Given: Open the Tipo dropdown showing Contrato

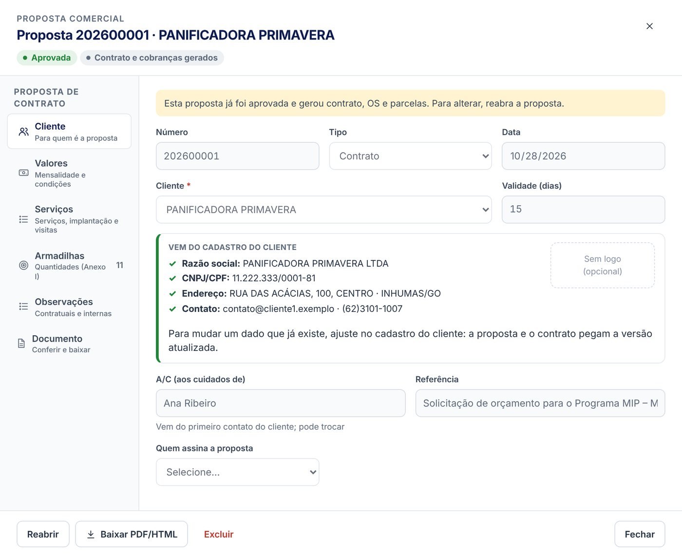Looking at the screenshot, I should [x=410, y=156].
